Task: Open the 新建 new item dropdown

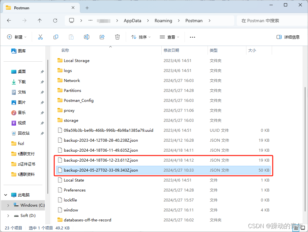Action: tap(17, 37)
